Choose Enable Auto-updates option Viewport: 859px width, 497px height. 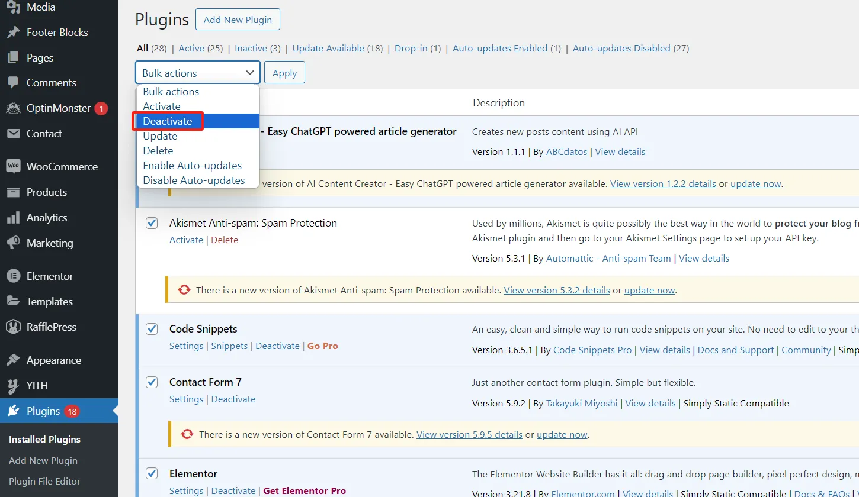click(198, 166)
